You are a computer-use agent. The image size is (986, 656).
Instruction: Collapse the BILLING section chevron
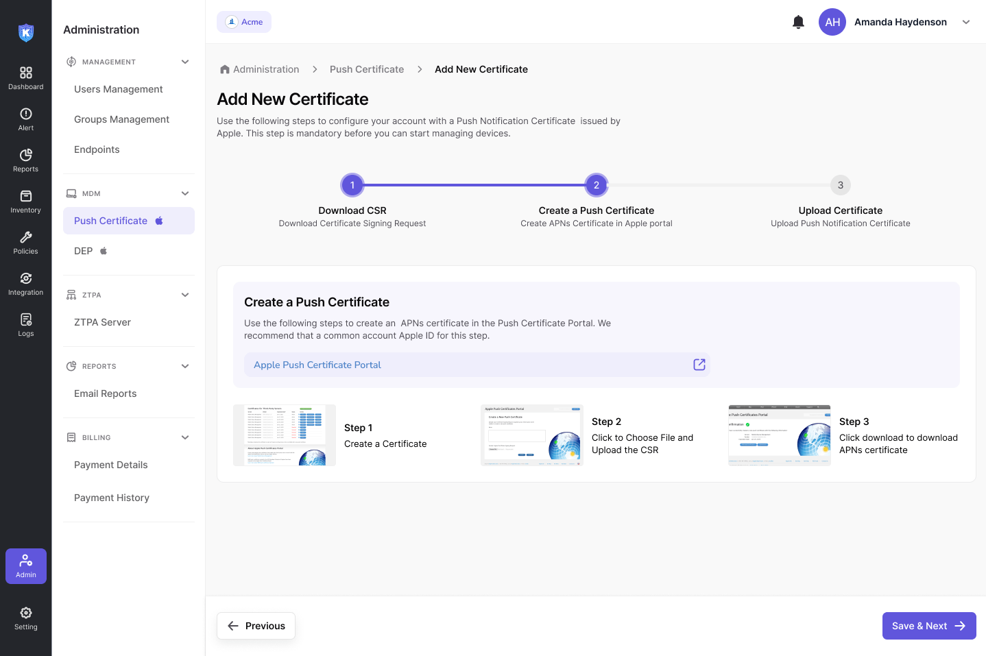pos(185,437)
